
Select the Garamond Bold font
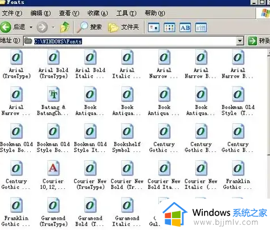pos(90,212)
